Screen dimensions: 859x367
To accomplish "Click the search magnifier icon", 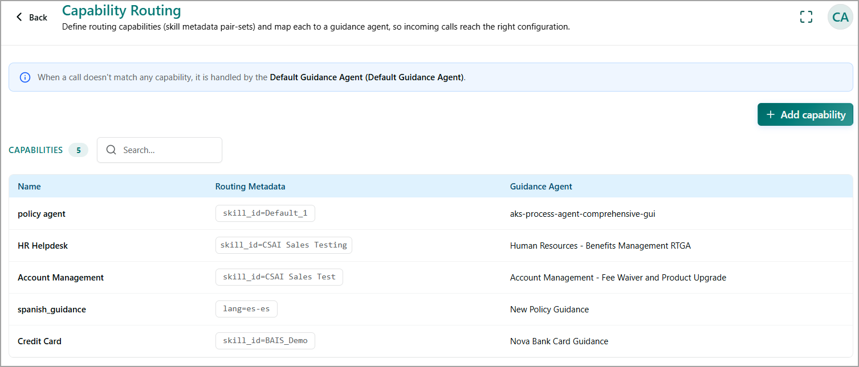I will [112, 150].
